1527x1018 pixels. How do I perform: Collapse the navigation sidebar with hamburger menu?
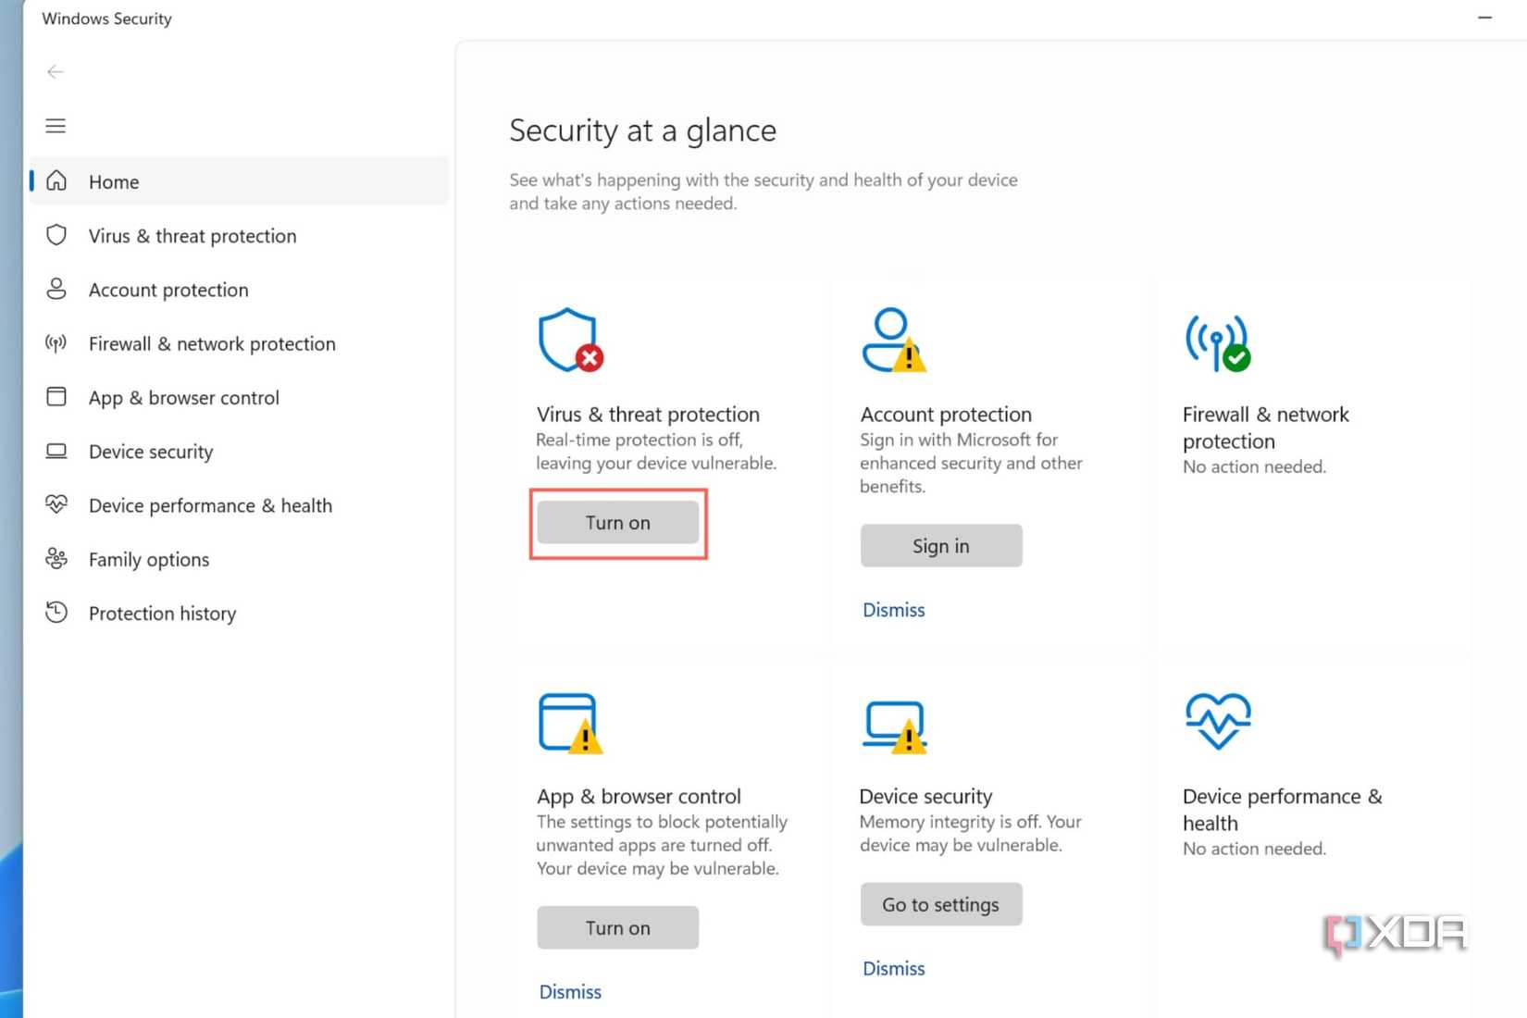[56, 126]
